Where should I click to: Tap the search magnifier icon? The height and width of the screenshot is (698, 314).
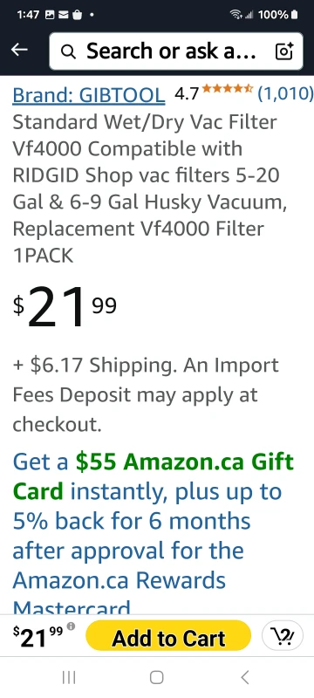pyautogui.click(x=68, y=52)
